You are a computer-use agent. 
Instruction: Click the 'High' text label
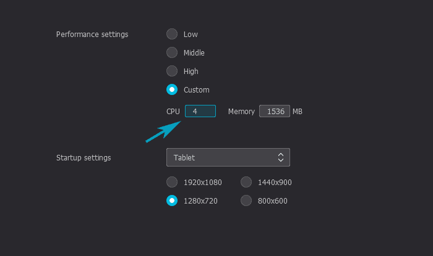point(191,72)
